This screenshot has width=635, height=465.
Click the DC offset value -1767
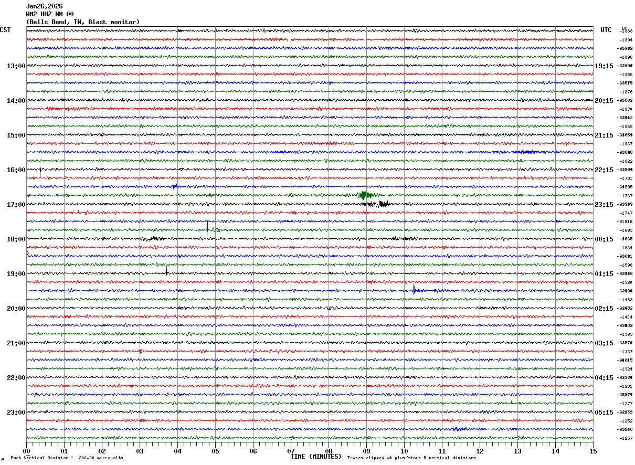626,196
